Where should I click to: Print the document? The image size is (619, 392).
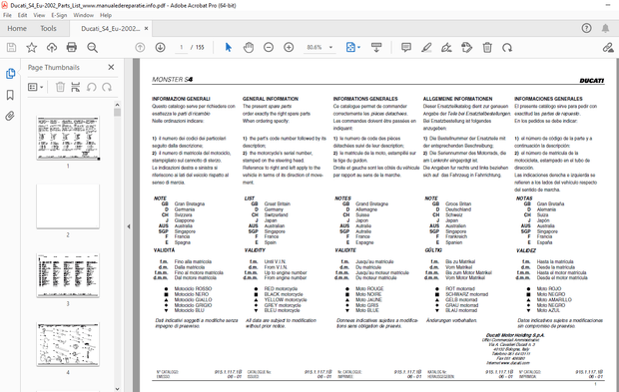tap(72, 48)
